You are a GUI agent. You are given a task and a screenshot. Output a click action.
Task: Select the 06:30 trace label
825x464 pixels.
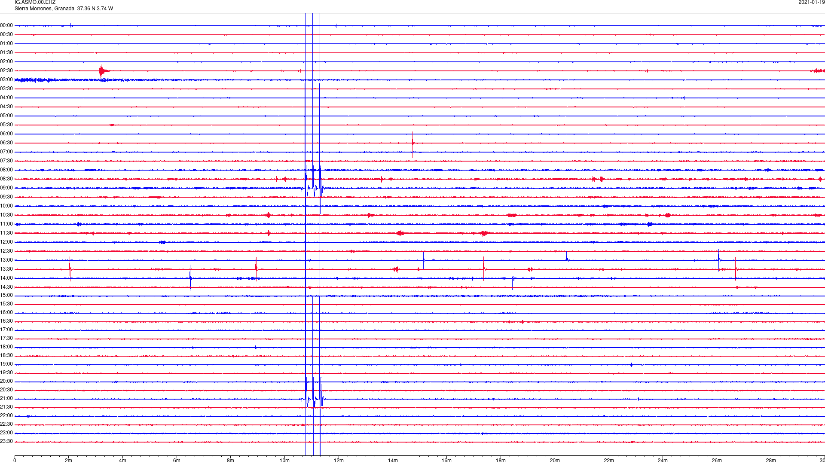coord(6,143)
